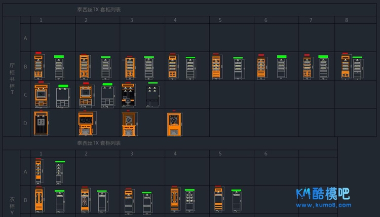The width and height of the screenshot is (380, 217).
Task: Click the vertical 厅柜书柜T section label
Action: click(12, 76)
